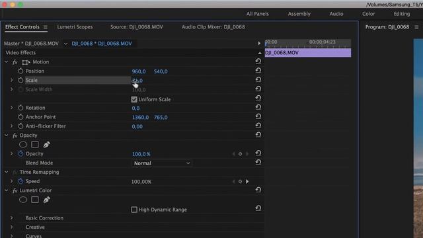Toggle animation stopwatch for Scale
This screenshot has height=238, width=423.
[x=20, y=80]
